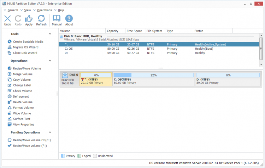Click the Unallocated legend swatch
This screenshot has width=265, height=168.
click(95, 156)
